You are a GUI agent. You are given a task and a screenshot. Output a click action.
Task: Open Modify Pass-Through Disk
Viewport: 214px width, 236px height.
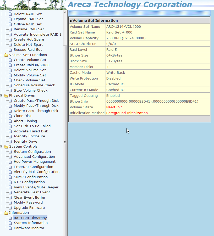click(36, 106)
